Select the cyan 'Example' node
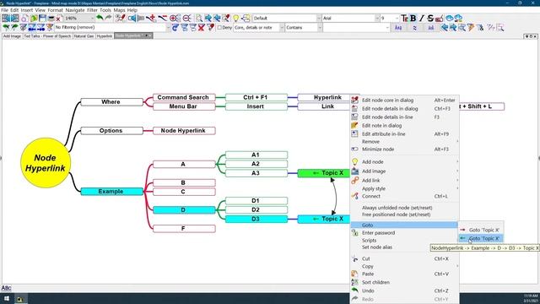Viewport: 540px width, 304px height. coord(112,192)
